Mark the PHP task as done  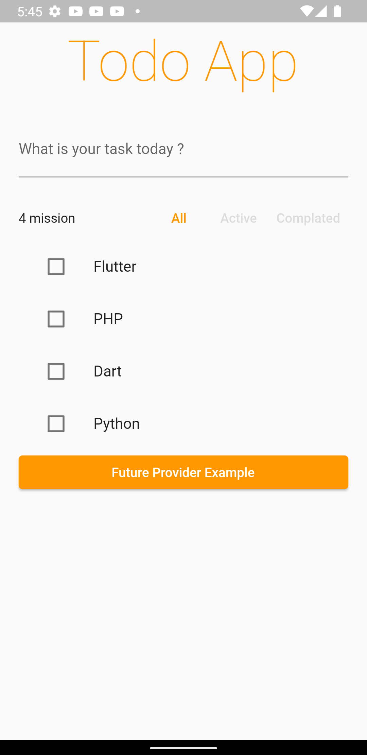pos(56,319)
